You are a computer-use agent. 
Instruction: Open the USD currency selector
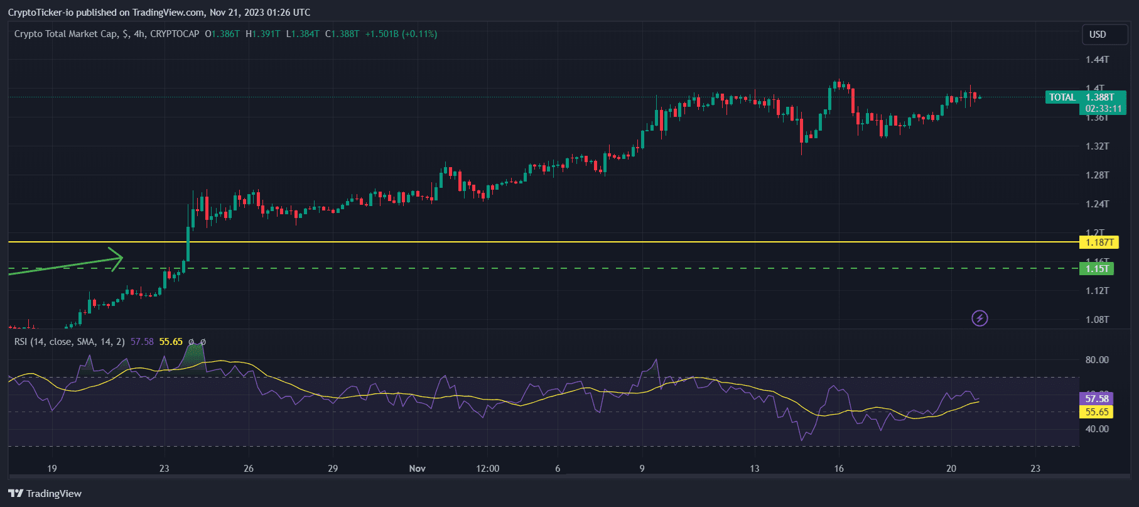click(1104, 35)
